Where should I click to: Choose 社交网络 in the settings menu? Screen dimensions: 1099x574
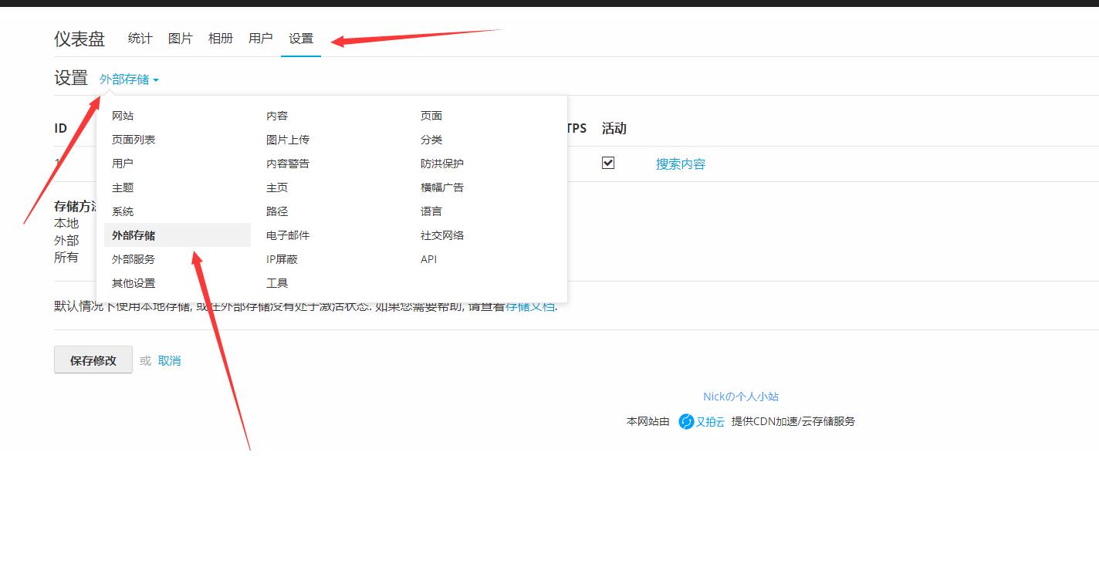440,235
